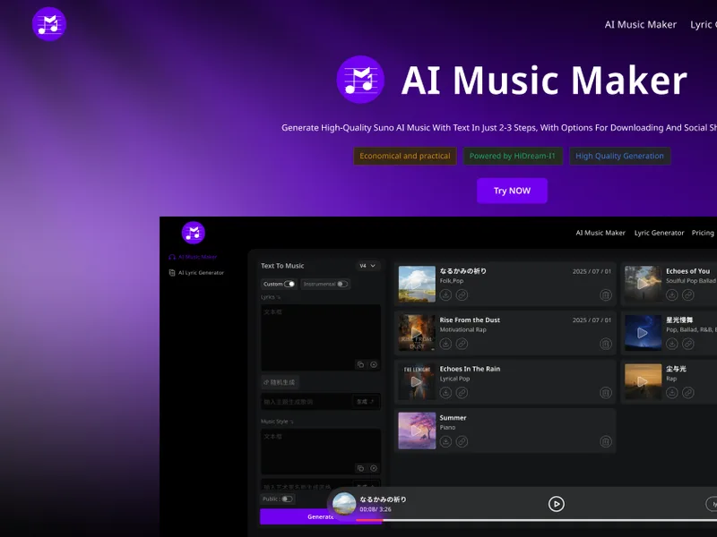Play the current track in the bottom player
Image resolution: width=717 pixels, height=537 pixels.
coord(556,504)
